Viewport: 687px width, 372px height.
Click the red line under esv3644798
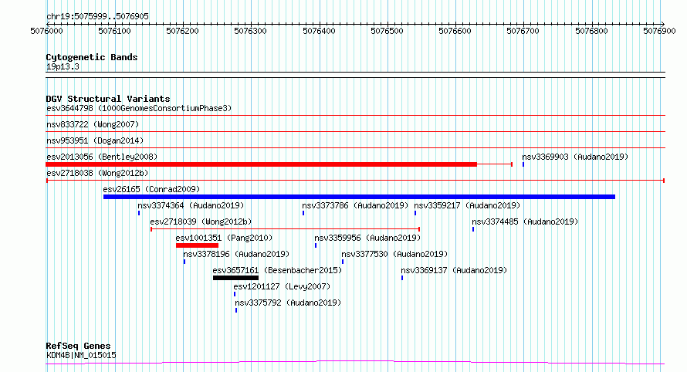[x=355, y=116]
